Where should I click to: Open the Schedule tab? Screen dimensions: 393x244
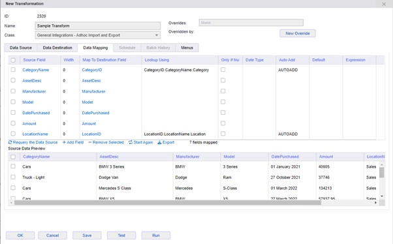(x=127, y=48)
